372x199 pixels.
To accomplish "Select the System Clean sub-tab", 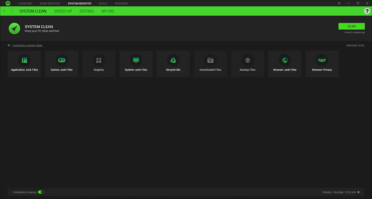I will [33, 11].
